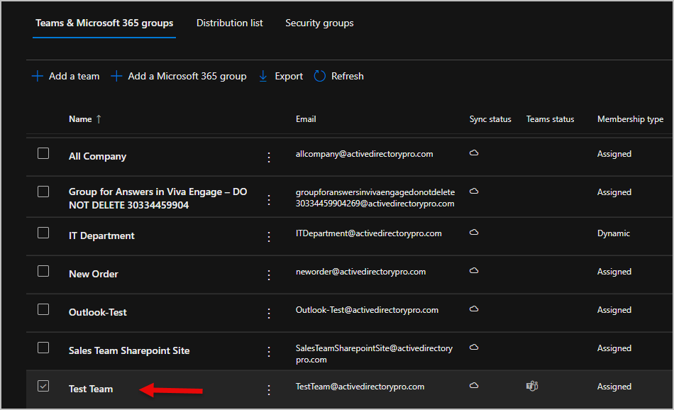This screenshot has height=410, width=674.
Task: Select the Outlook-Test checkbox
Action: (x=43, y=309)
